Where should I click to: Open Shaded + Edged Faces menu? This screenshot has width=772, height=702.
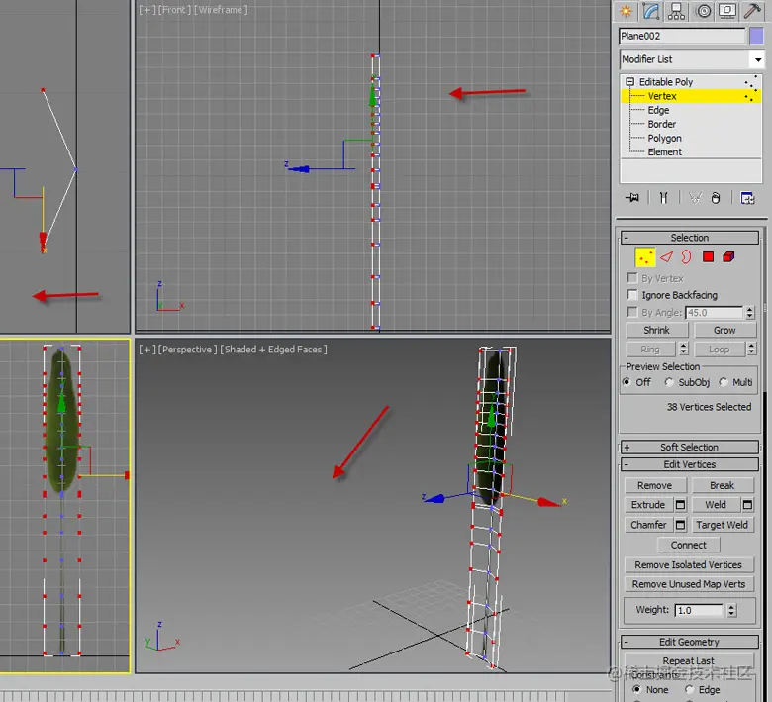[x=273, y=350]
